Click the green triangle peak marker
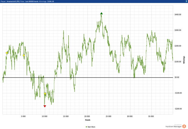This screenshot has width=188, height=129. [x=102, y=13]
